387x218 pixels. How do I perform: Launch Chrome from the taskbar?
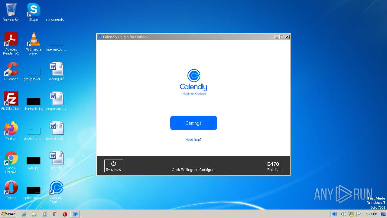pyautogui.click(x=55, y=214)
